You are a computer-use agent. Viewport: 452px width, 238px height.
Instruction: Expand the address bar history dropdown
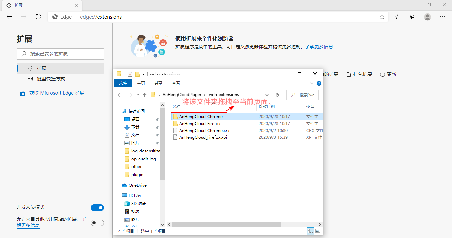coord(268,95)
